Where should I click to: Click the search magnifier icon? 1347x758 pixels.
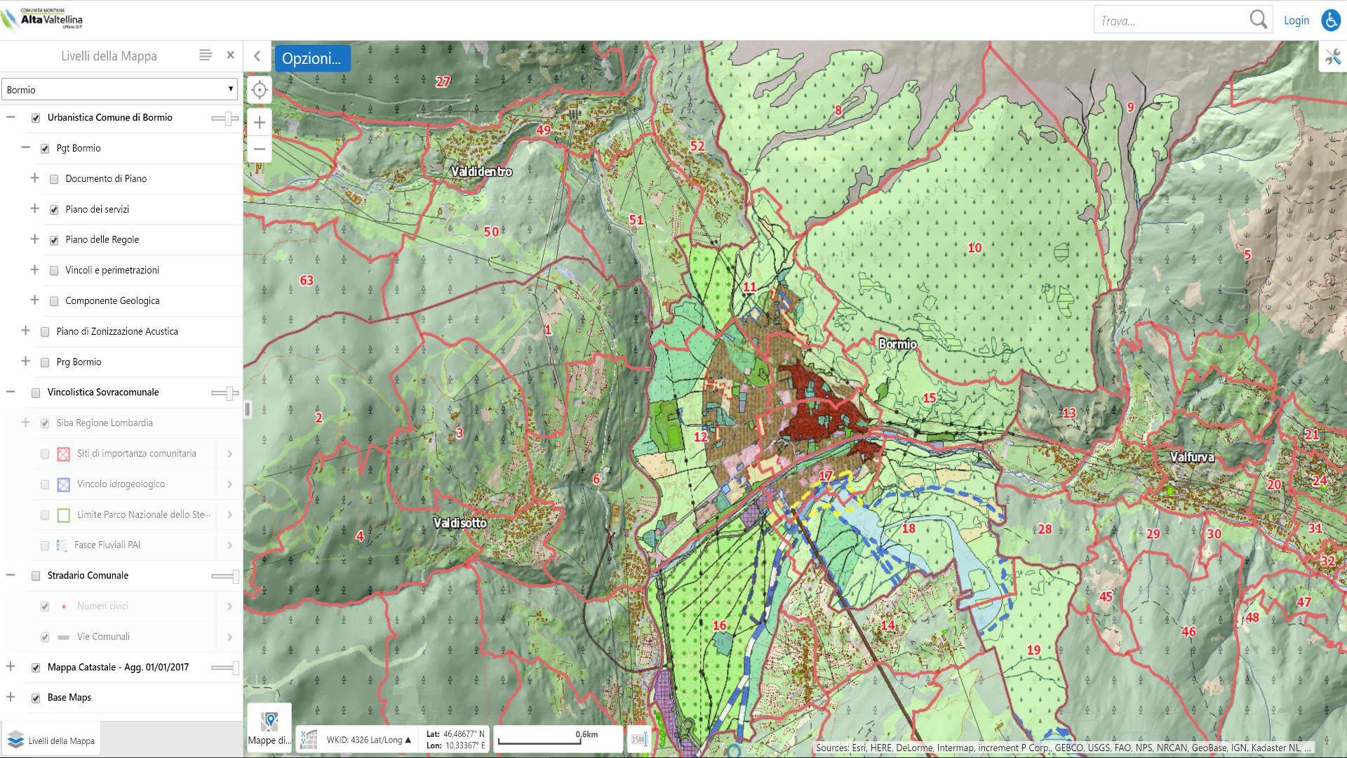(x=1258, y=20)
